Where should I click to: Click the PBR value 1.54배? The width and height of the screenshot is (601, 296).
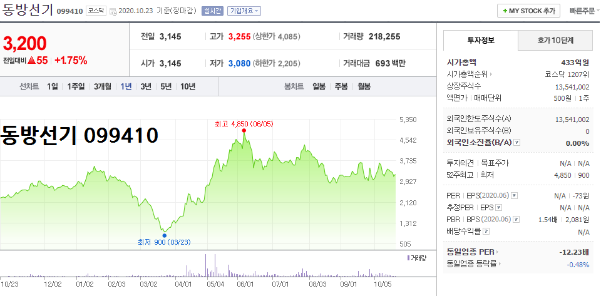[x=548, y=220]
